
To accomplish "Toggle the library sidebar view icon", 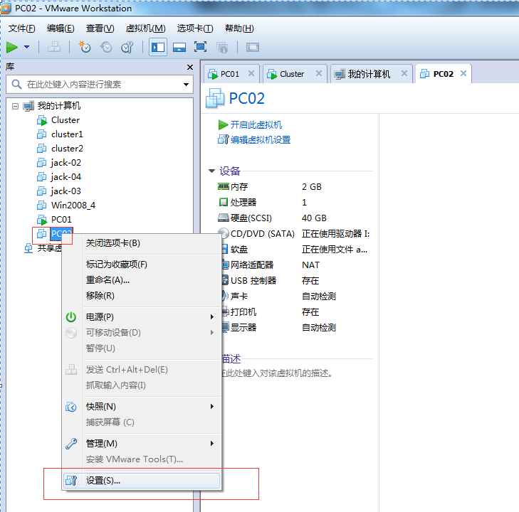I will [158, 47].
